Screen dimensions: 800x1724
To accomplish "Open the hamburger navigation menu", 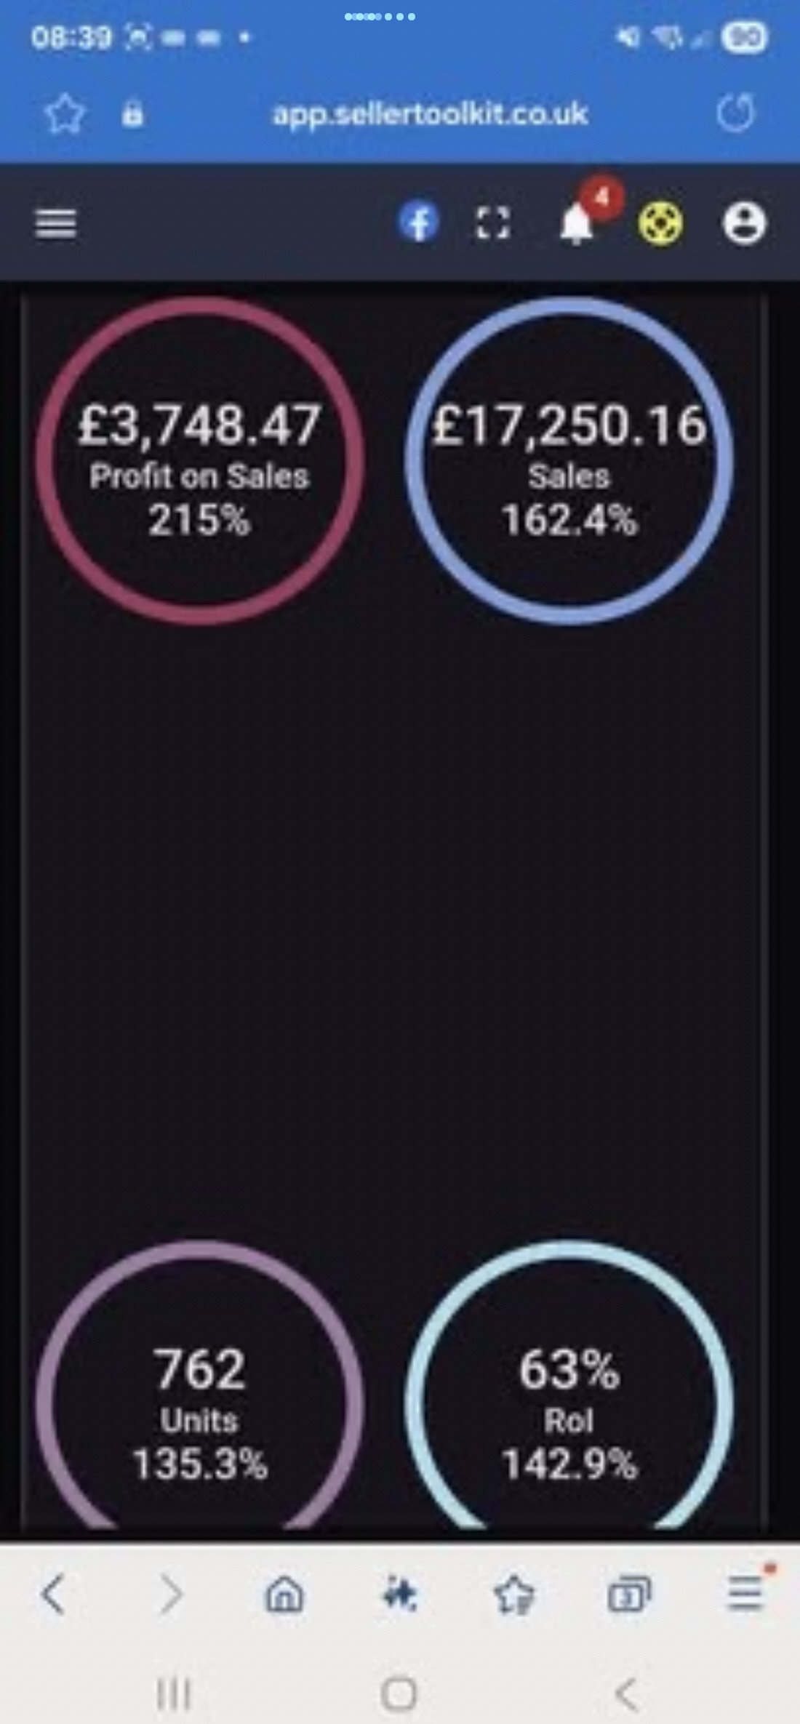I will coord(56,223).
